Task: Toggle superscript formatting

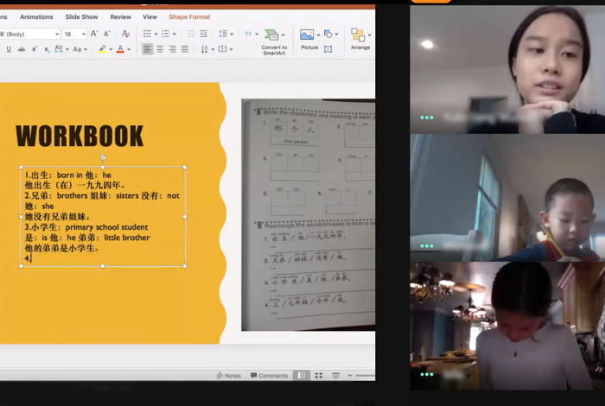Action: tap(35, 49)
